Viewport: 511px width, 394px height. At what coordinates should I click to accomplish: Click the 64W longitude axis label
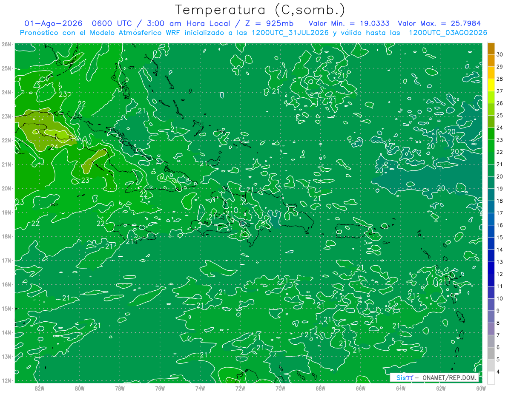click(400, 388)
